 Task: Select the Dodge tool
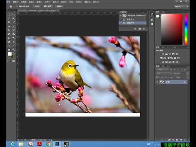click(x=13, y=38)
